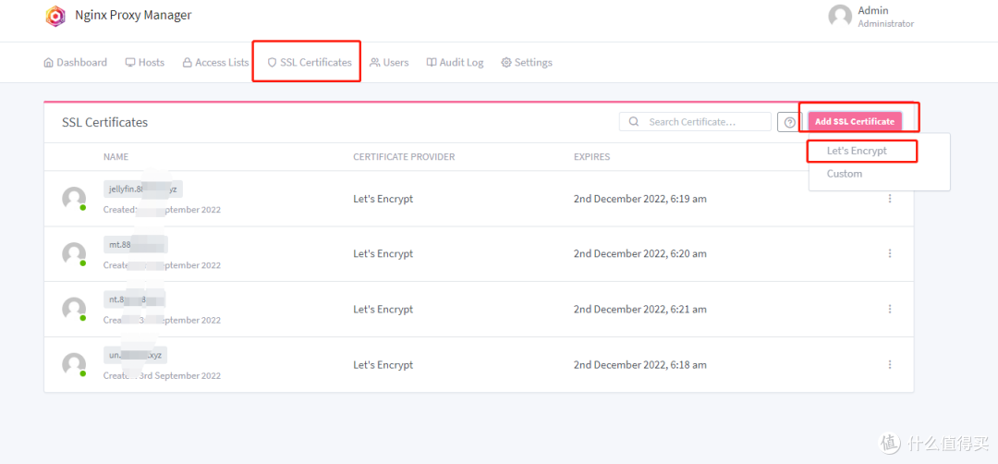Click the search magnifier icon
Image resolution: width=998 pixels, height=464 pixels.
tap(634, 122)
